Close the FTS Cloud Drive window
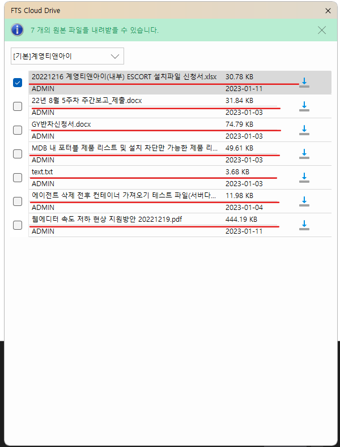The width and height of the screenshot is (340, 447). point(328,11)
